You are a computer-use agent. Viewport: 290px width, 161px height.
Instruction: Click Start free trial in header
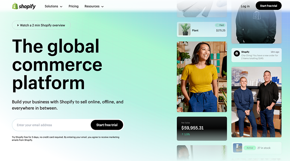(x=269, y=6)
